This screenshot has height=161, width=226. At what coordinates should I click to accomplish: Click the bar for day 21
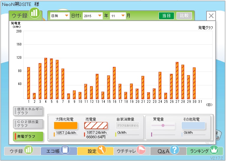tap(143, 87)
